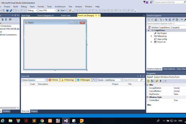186x124 pixels.
Task: Open the Format menu
Action: point(41,7)
